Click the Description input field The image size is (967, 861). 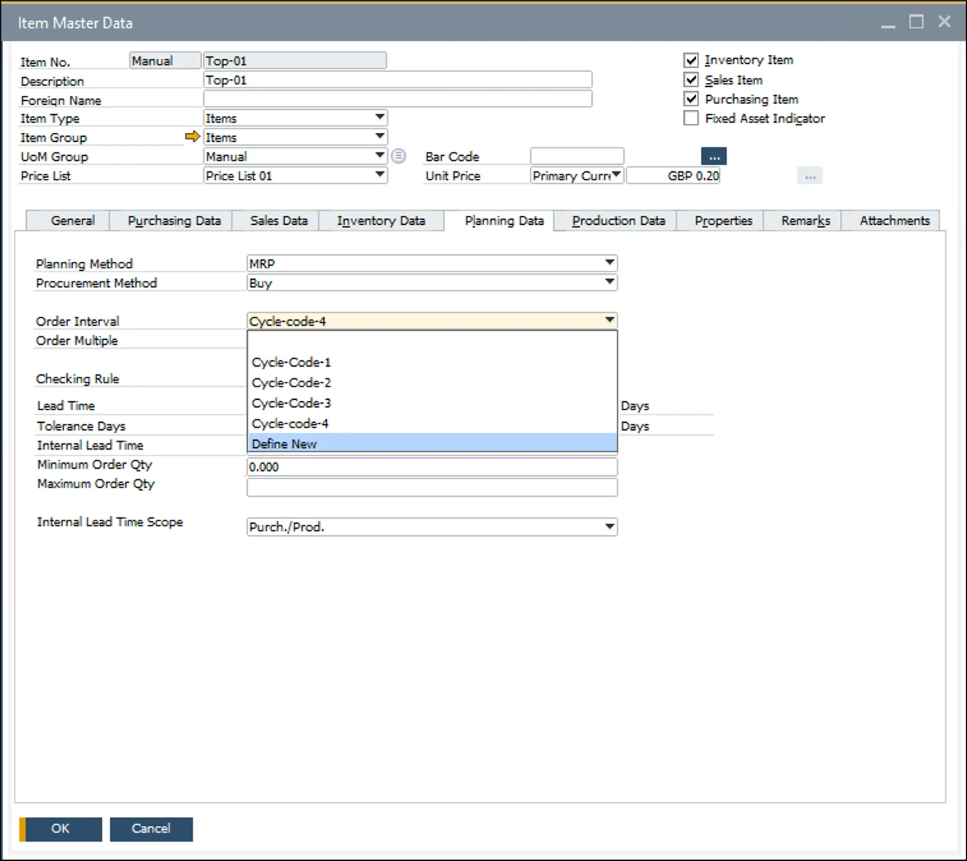(x=397, y=80)
